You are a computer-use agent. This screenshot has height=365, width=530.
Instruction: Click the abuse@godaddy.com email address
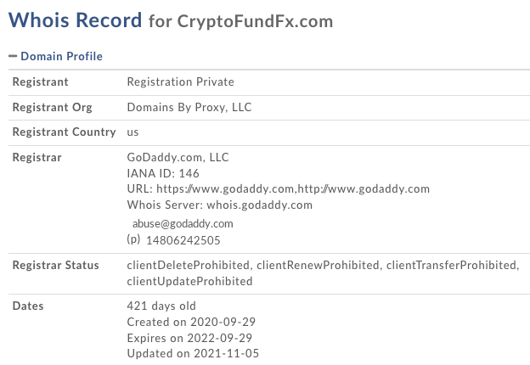tap(183, 223)
